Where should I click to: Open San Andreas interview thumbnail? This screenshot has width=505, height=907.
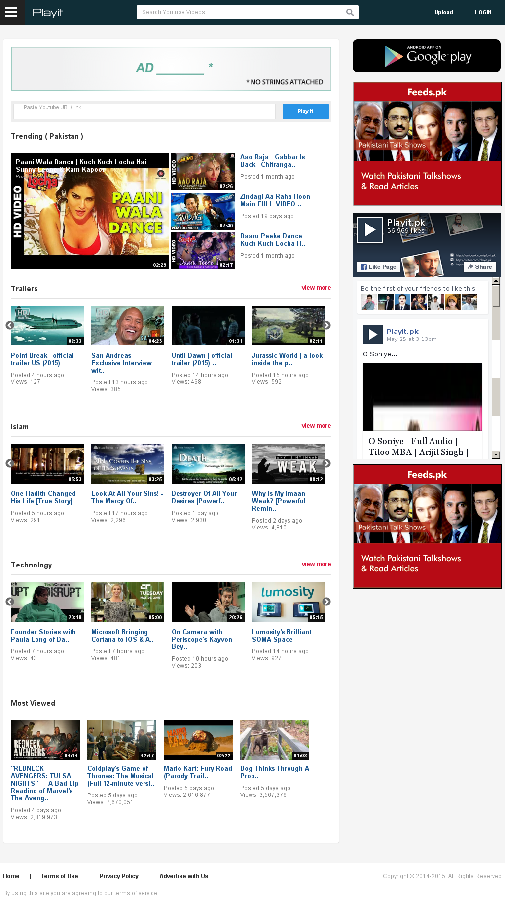tap(128, 326)
